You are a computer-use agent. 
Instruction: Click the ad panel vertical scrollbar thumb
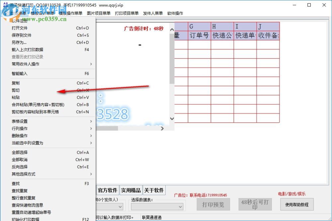[x=172, y=58]
